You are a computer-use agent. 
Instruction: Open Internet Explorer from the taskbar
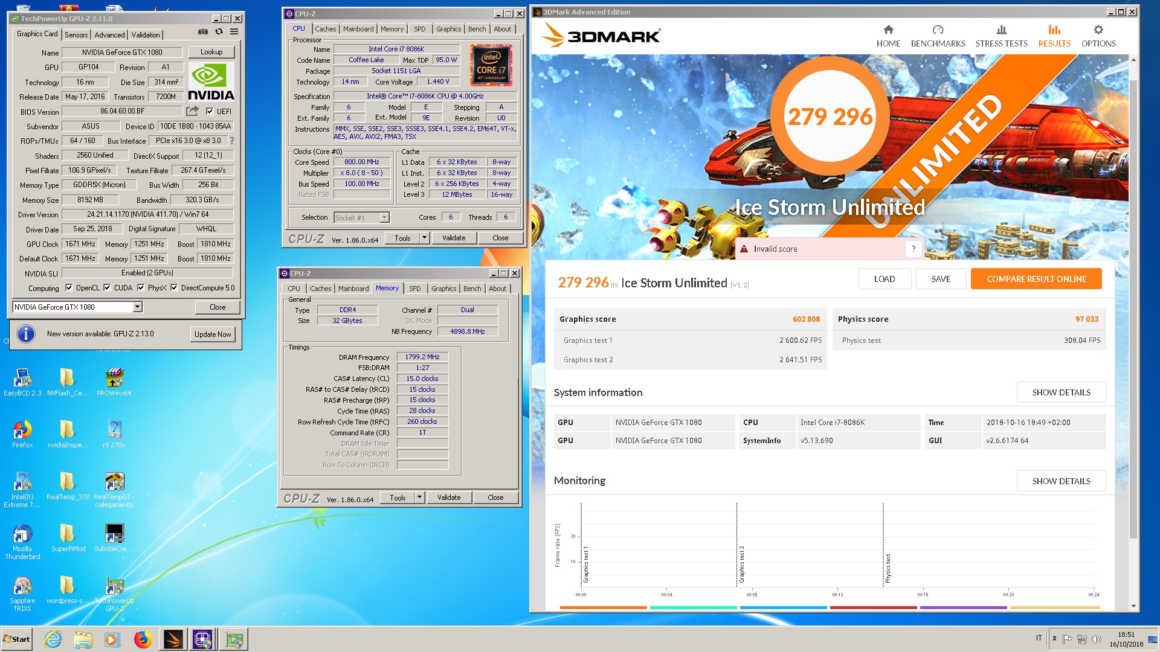53,639
